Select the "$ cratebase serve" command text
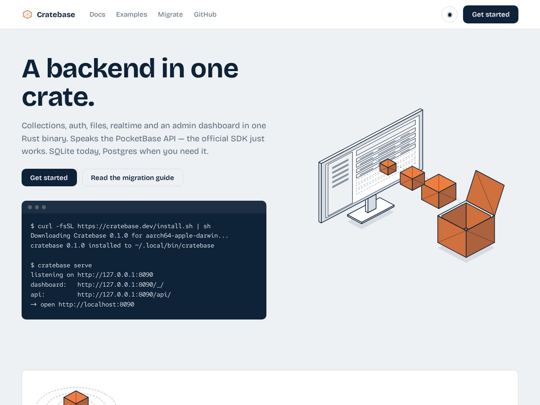540x405 pixels. (61, 265)
